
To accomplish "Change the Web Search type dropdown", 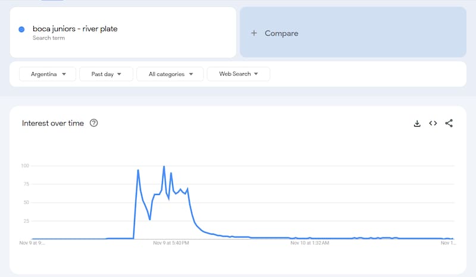I will tap(239, 74).
